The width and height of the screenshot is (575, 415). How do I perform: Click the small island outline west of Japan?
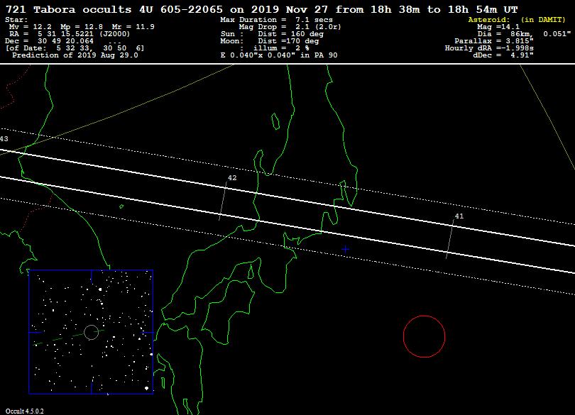121,206
